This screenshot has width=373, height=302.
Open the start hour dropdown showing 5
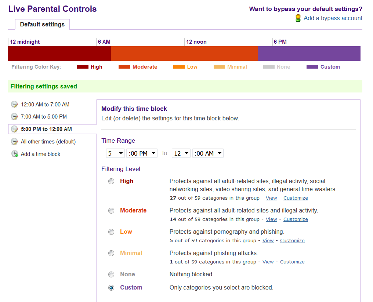pyautogui.click(x=115, y=153)
